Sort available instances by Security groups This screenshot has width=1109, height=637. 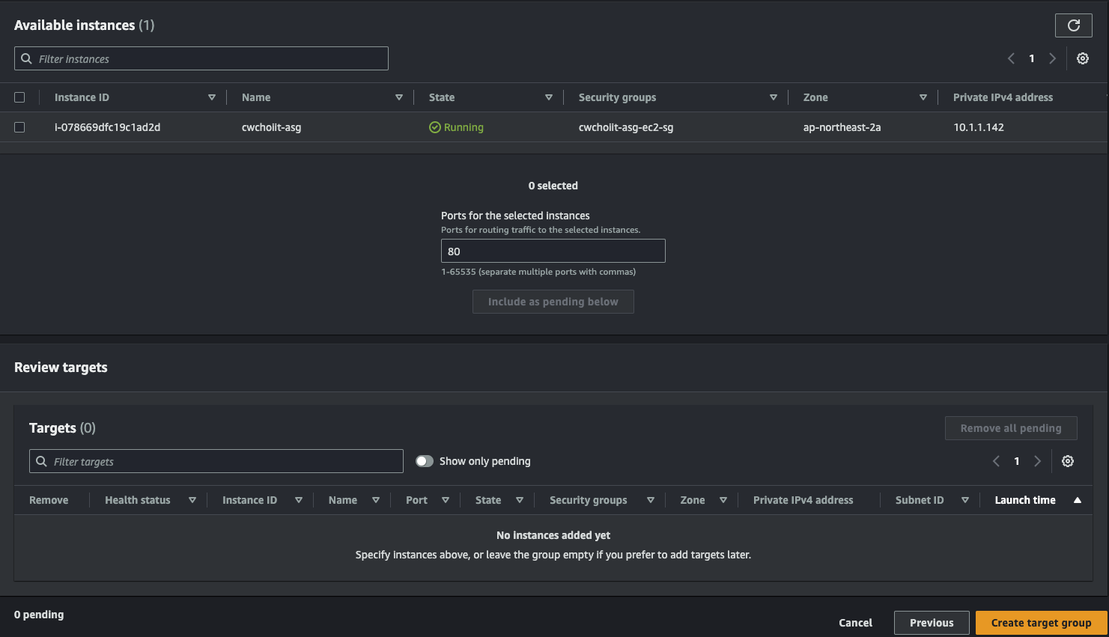(774, 97)
